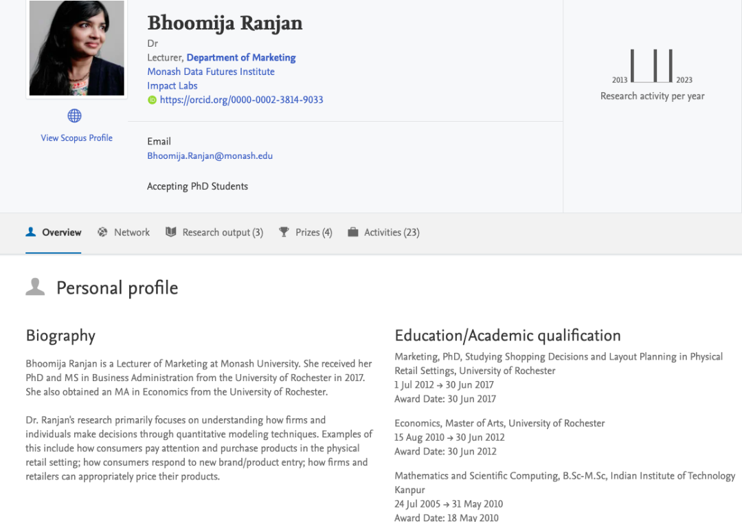Click the Overview person icon
Image resolution: width=742 pixels, height=522 pixels.
[x=31, y=232]
